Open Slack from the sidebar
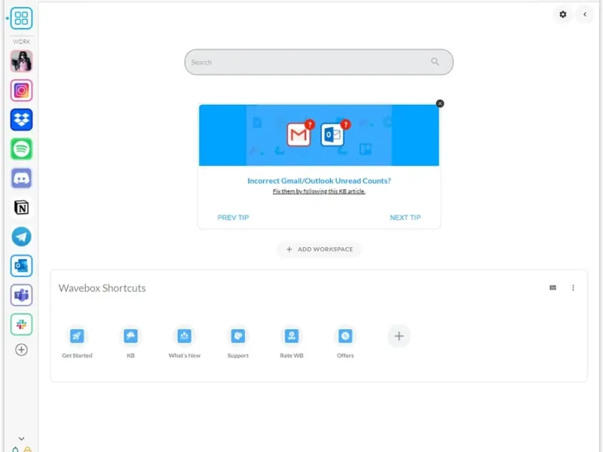The width and height of the screenshot is (603, 452). pyautogui.click(x=21, y=325)
